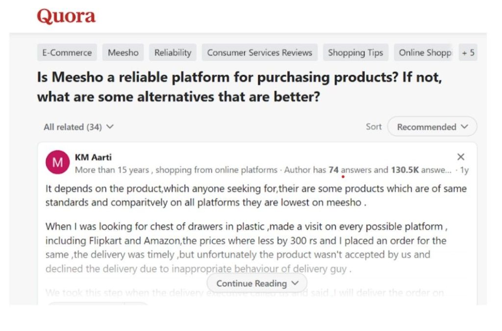This screenshot has width=502, height=331.
Task: Open the Consumer Services Reviews topic
Action: pyautogui.click(x=259, y=52)
